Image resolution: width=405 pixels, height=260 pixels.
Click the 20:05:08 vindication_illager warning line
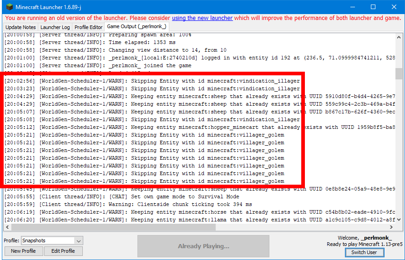[152, 119]
